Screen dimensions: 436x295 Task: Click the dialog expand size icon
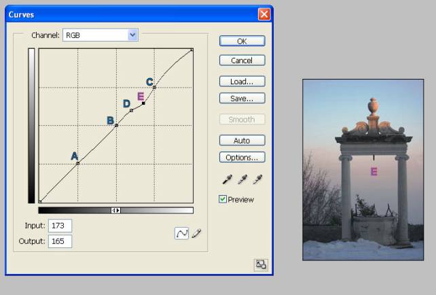click(261, 264)
